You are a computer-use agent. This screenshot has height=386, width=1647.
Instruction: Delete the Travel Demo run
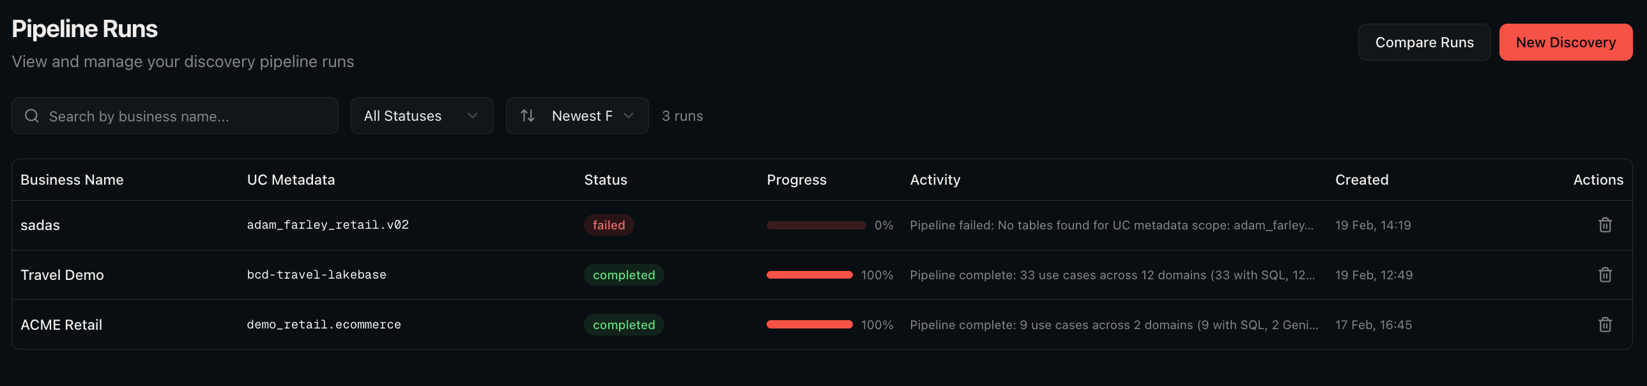pyautogui.click(x=1605, y=275)
